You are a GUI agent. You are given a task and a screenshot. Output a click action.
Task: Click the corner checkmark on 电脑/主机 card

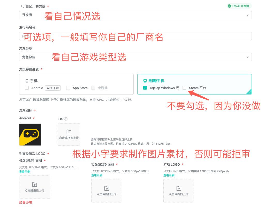249,92
